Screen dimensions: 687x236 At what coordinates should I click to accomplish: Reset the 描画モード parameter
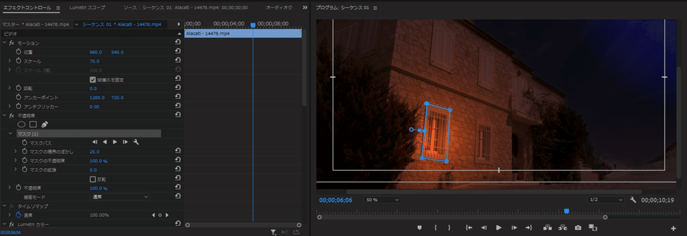(178, 197)
